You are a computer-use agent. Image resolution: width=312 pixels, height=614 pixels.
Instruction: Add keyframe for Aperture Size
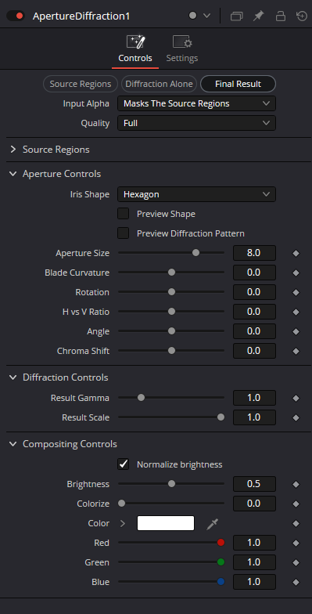296,254
